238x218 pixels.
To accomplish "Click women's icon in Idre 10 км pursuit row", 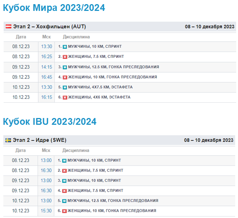I will click(x=64, y=211).
